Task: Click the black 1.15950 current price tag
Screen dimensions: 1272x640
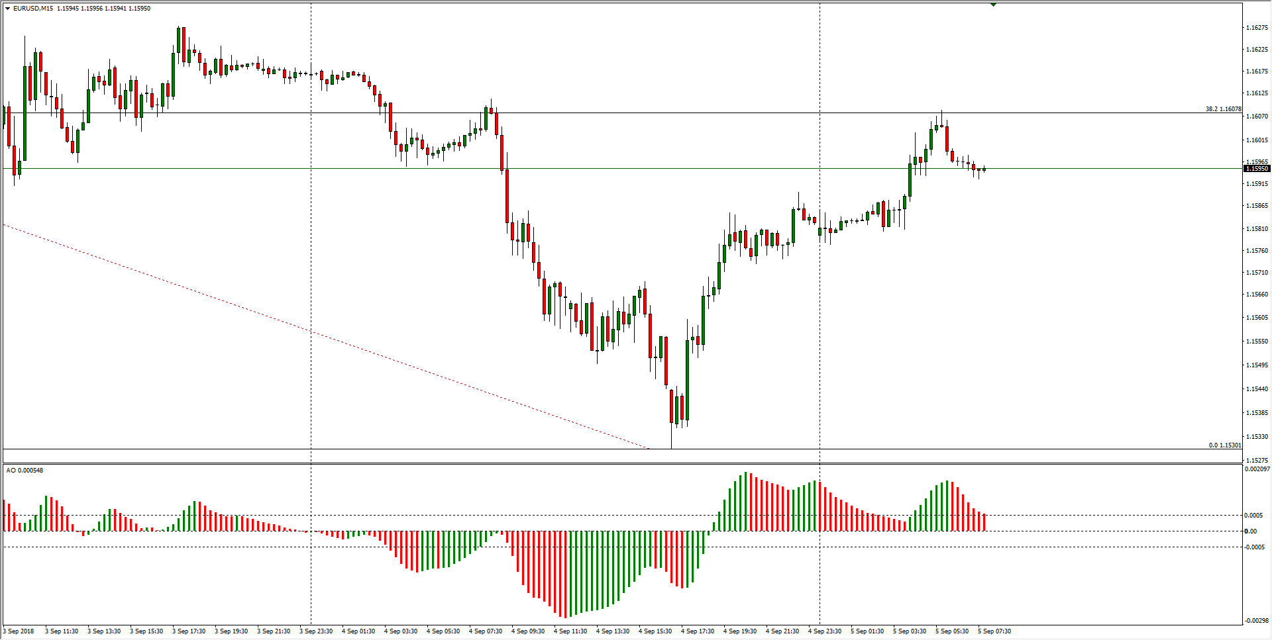Action: 1257,169
